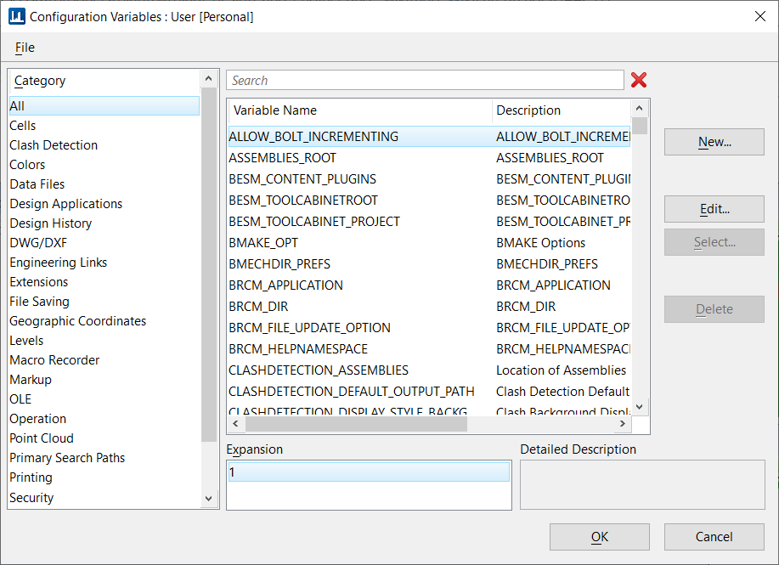Click the Expansion value field
The image size is (779, 565).
click(368, 471)
